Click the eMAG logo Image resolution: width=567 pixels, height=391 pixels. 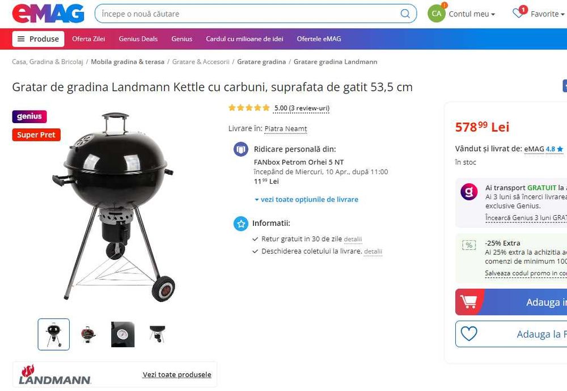[x=48, y=13]
